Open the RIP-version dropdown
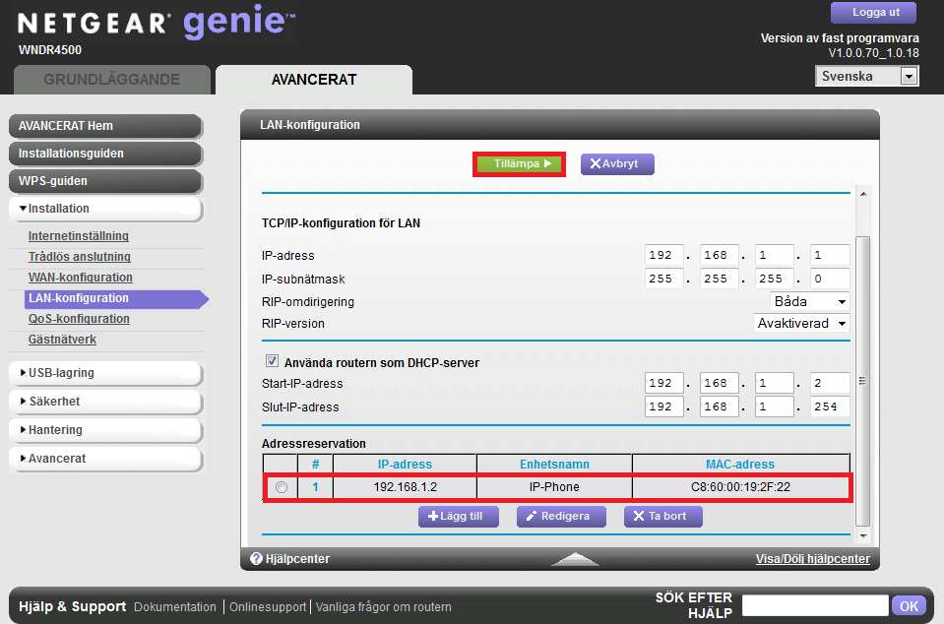 (801, 323)
